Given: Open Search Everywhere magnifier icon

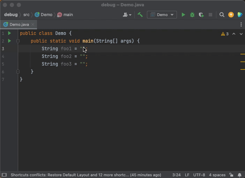Looking at the screenshot, I should (222, 15).
